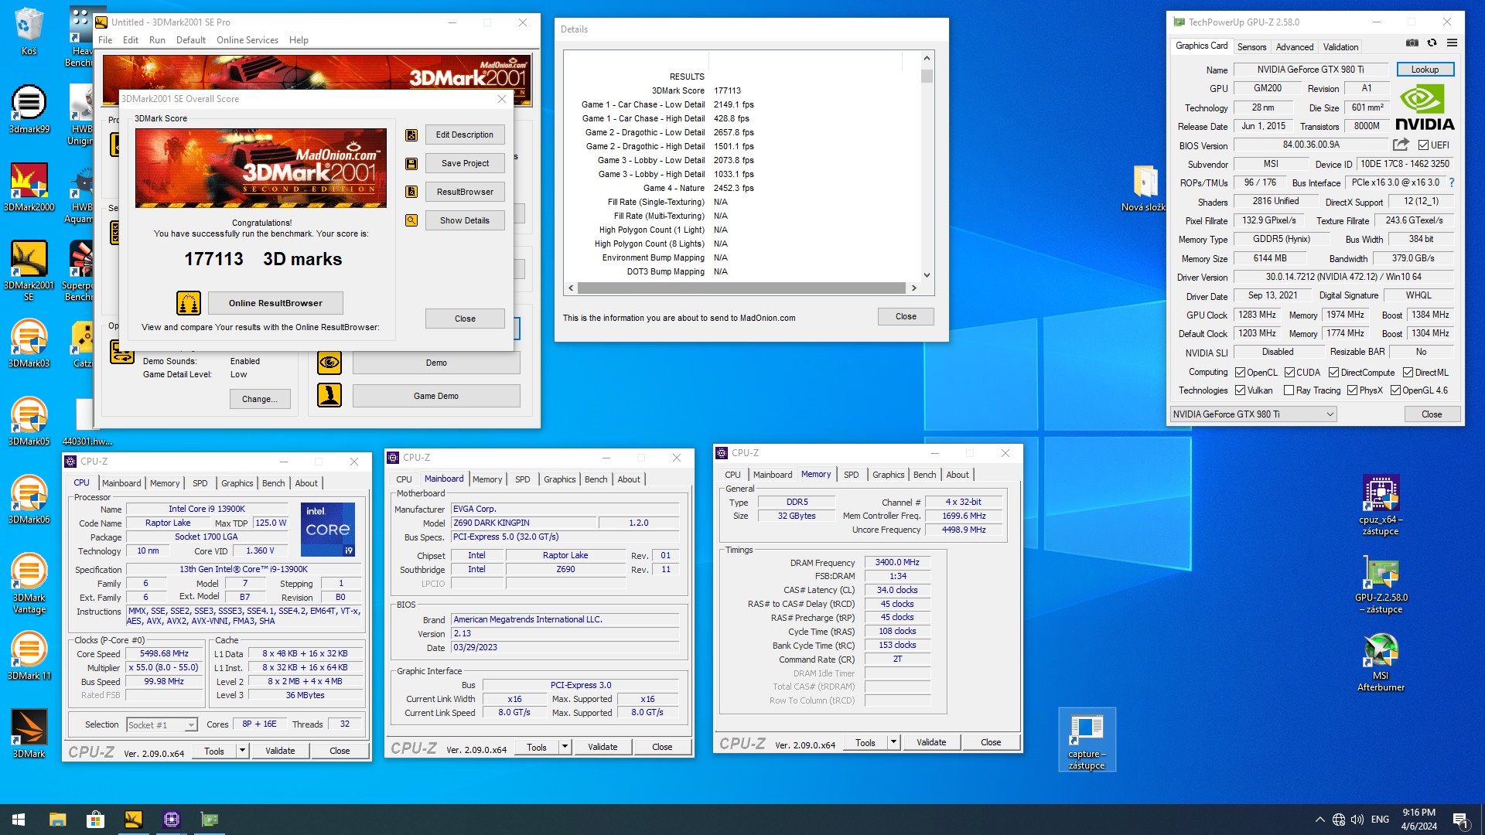The width and height of the screenshot is (1485, 835).
Task: Open the 3DMark Vantage desktop shortcut
Action: [29, 584]
